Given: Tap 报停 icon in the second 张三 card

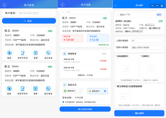Looking at the screenshot, I should pos(9,89).
